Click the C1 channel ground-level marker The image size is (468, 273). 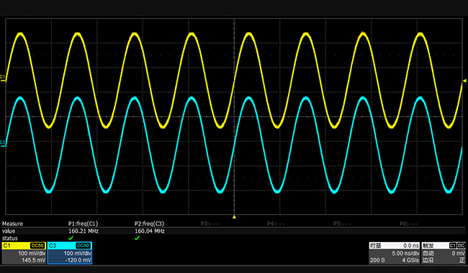click(2, 78)
